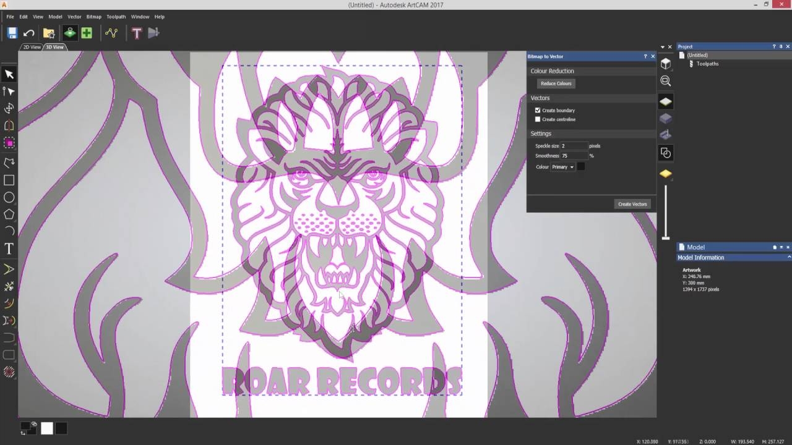Click the Project panel help button
Screen dimensions: 792x445
(x=774, y=46)
